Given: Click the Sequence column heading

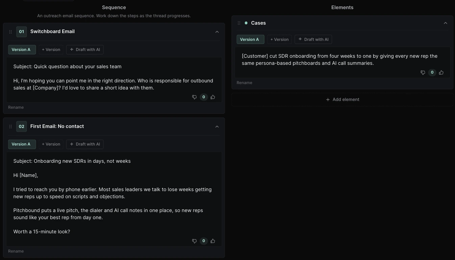Looking at the screenshot, I should click(114, 7).
